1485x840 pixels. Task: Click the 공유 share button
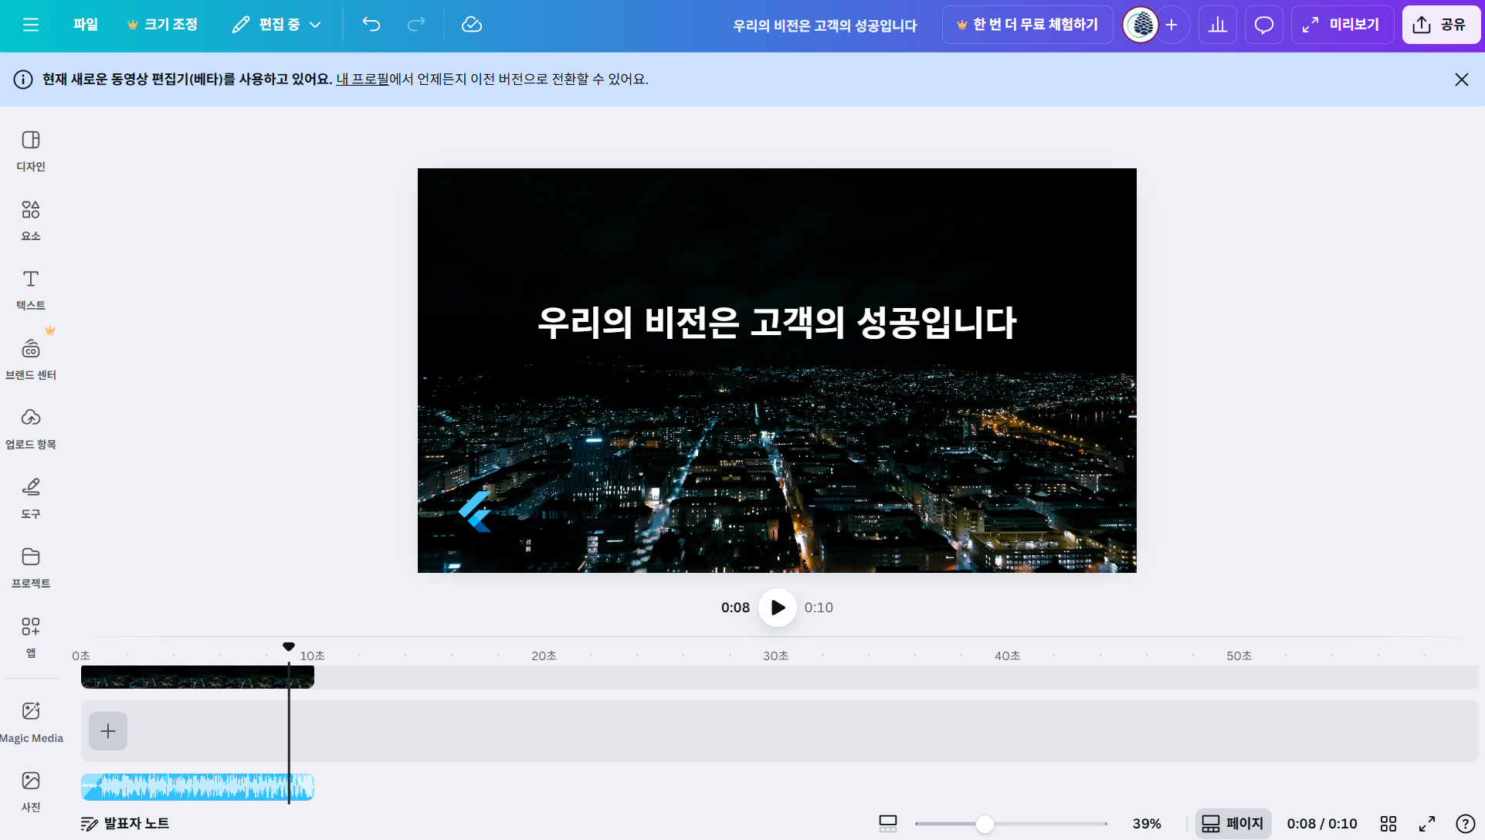[1440, 25]
